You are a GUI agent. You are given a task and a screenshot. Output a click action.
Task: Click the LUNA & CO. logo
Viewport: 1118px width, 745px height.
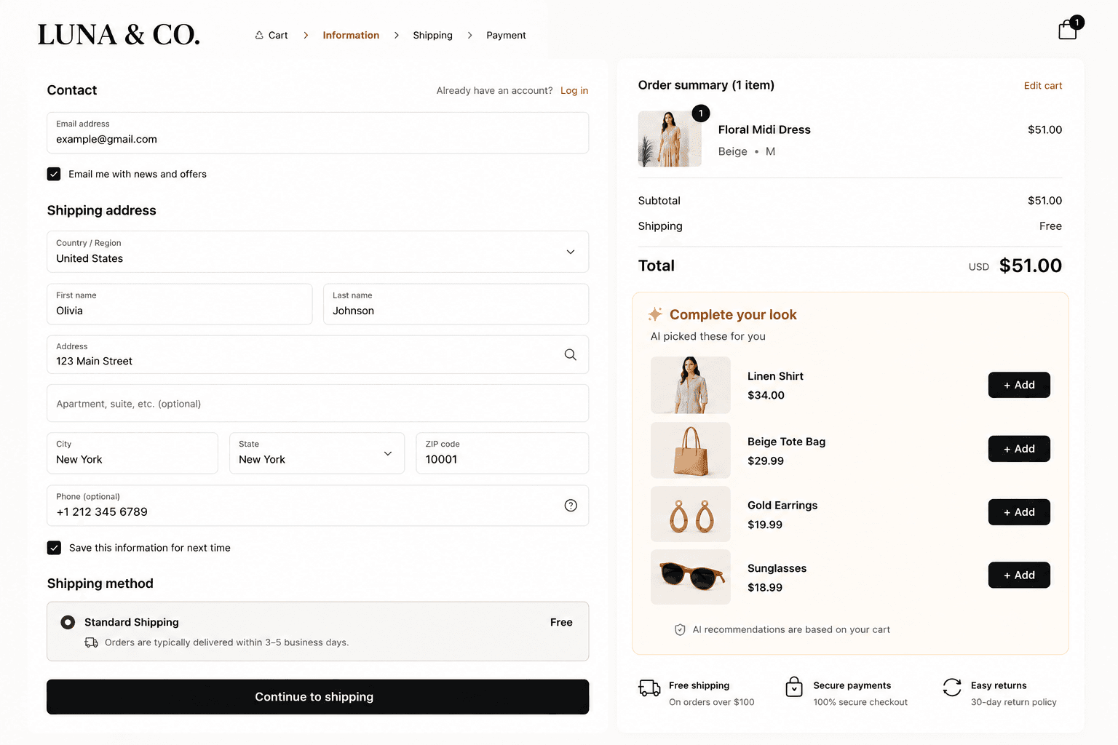pyautogui.click(x=119, y=34)
